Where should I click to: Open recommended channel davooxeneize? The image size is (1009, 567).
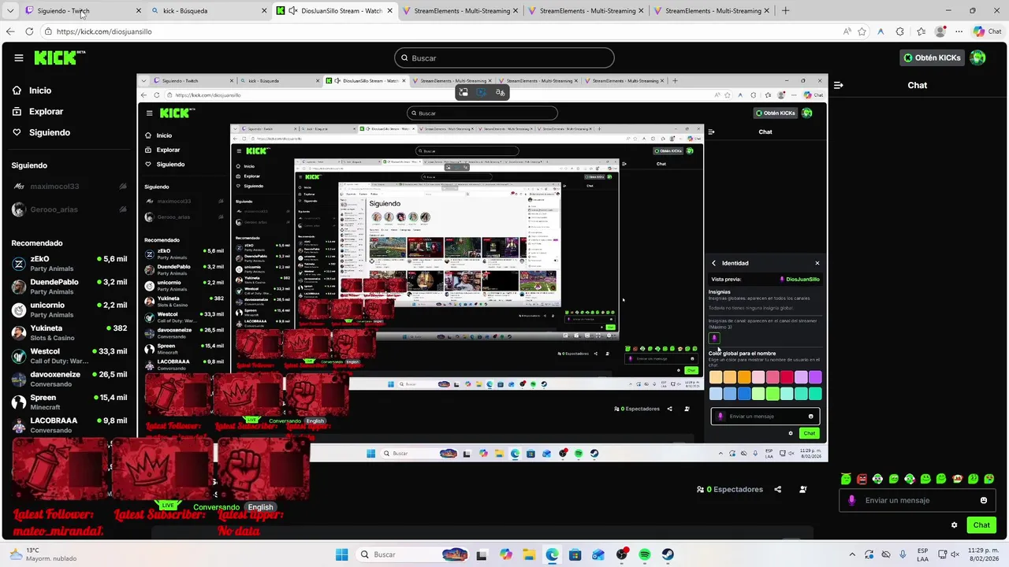click(x=69, y=379)
